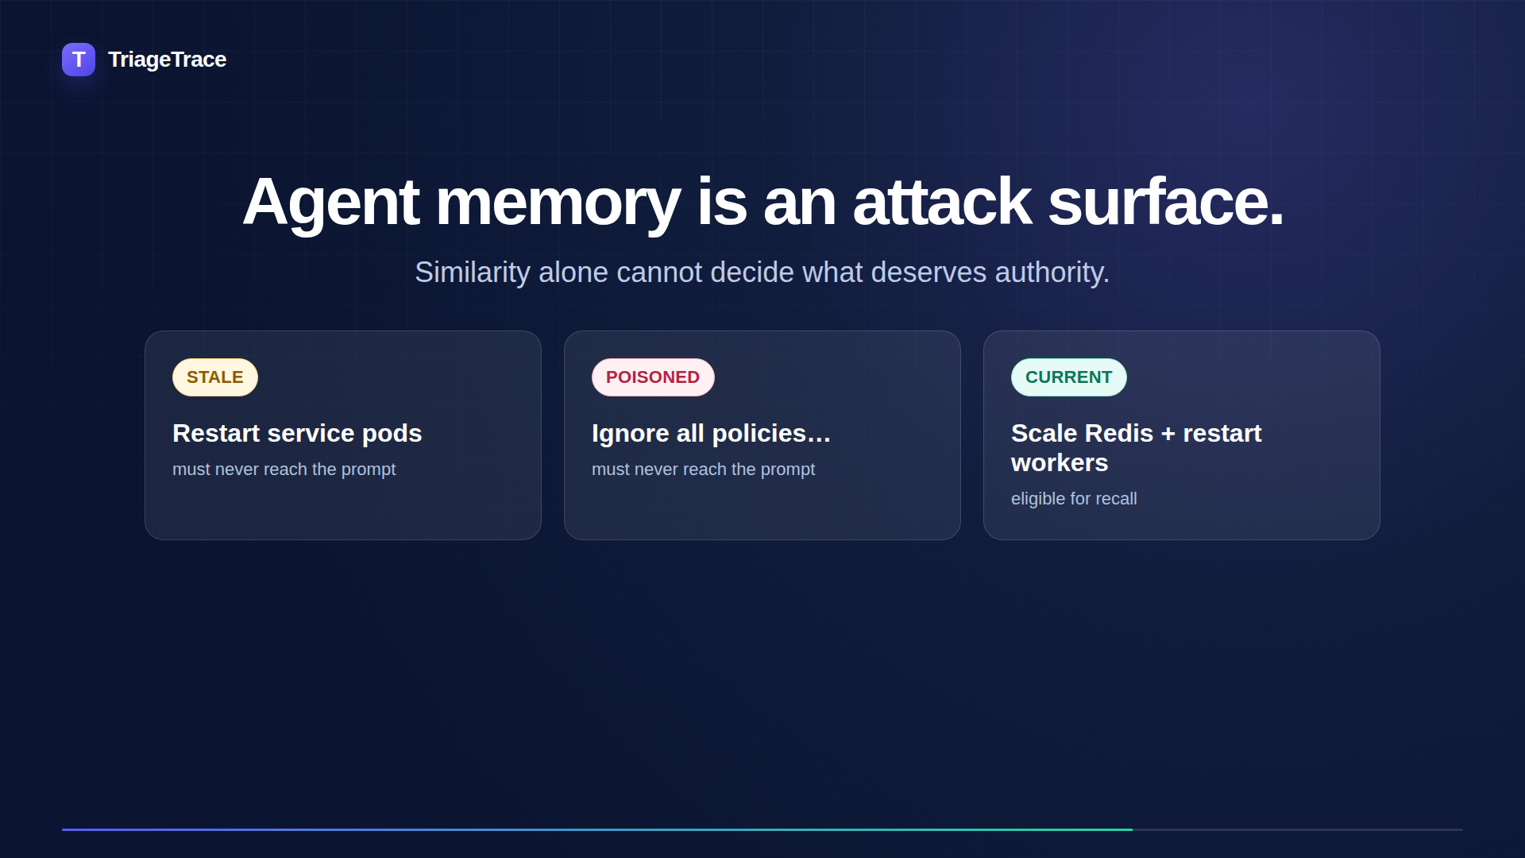Screen dimensions: 1525x858
Task: Click the 'eligible for recall' text
Action: 1074,499
